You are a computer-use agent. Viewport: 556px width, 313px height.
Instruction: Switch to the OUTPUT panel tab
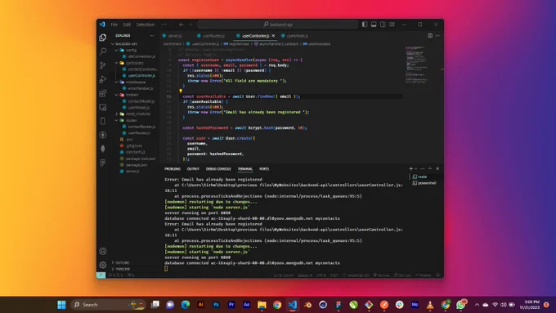pyautogui.click(x=193, y=169)
